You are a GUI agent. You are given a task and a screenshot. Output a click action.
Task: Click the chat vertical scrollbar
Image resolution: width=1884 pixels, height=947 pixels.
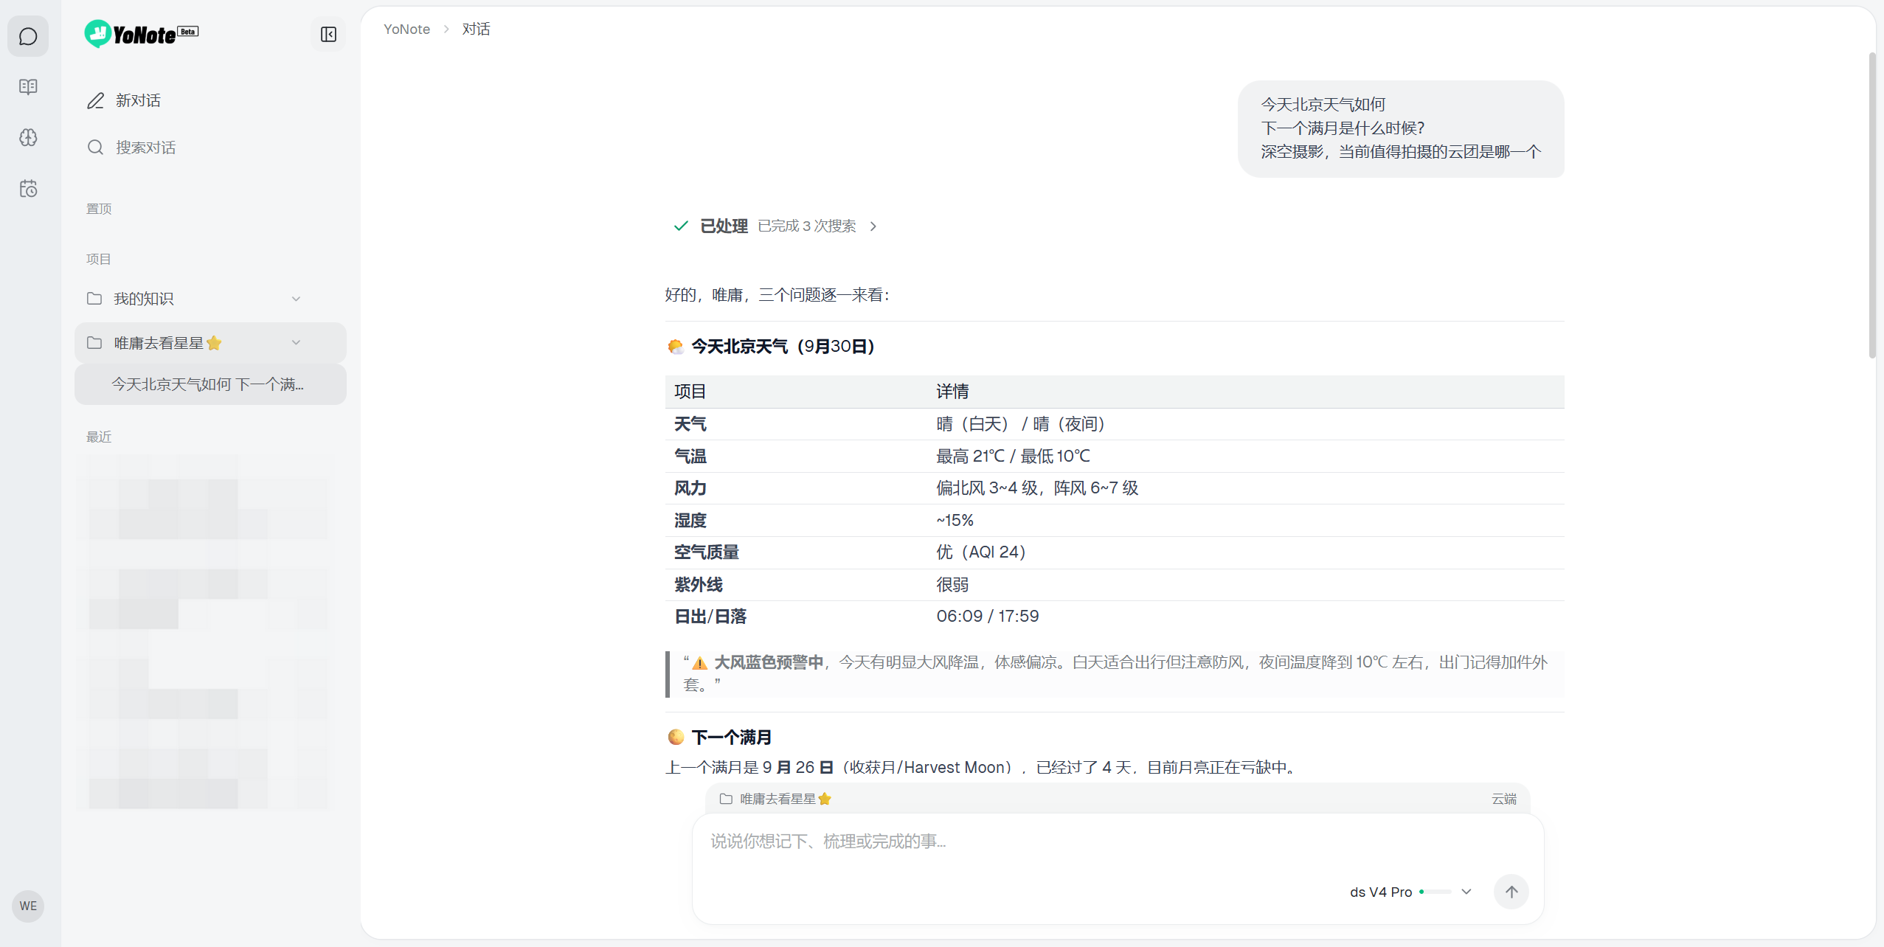tap(1872, 205)
